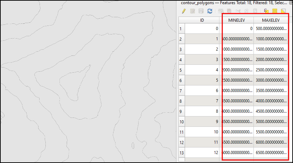293x163 pixels.
Task: Click the ID cell in row 13
Action: coord(202,153)
